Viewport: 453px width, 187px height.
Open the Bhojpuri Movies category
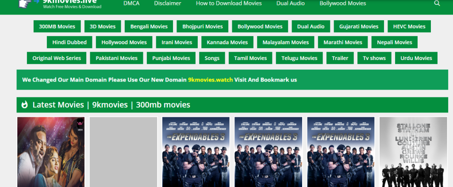(x=203, y=26)
